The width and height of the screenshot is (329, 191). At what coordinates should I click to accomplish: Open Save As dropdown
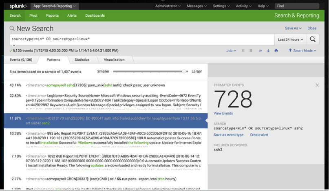coord(293,29)
